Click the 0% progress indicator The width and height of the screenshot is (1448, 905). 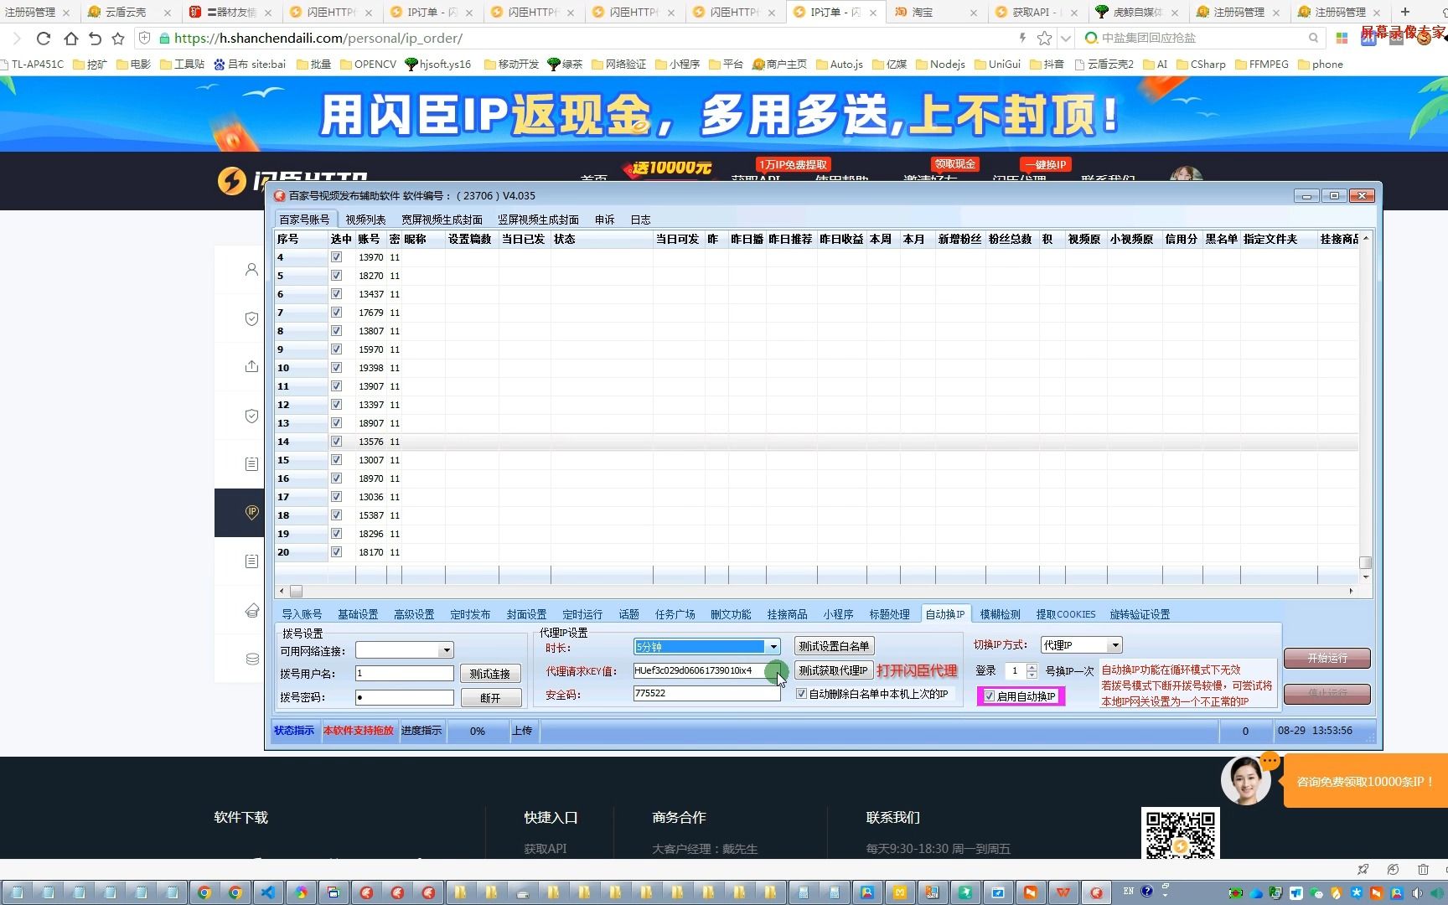coord(478,731)
